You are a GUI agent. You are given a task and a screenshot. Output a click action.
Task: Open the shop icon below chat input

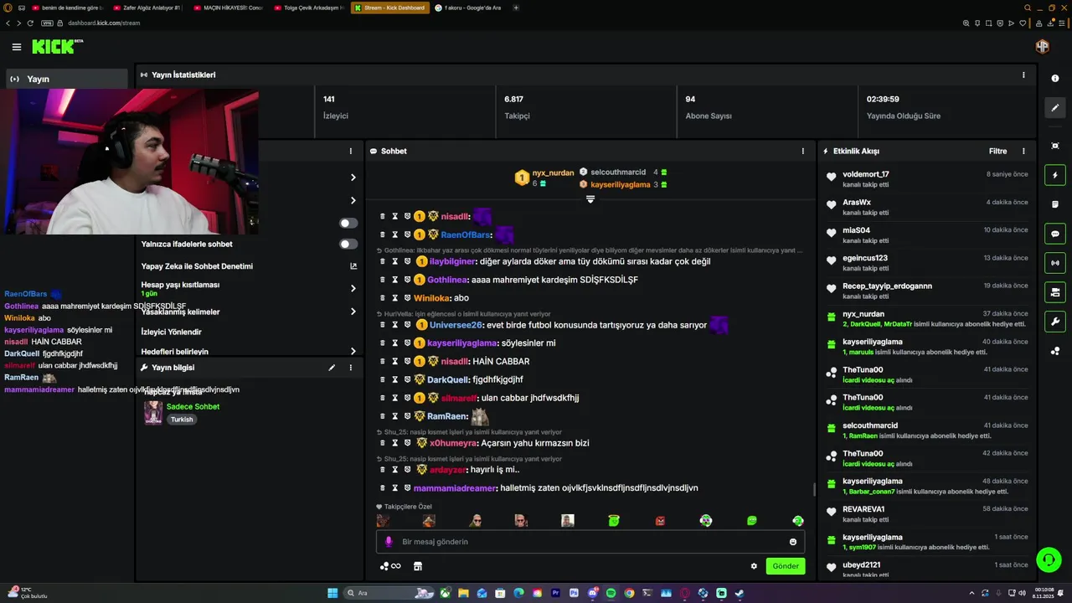418,566
